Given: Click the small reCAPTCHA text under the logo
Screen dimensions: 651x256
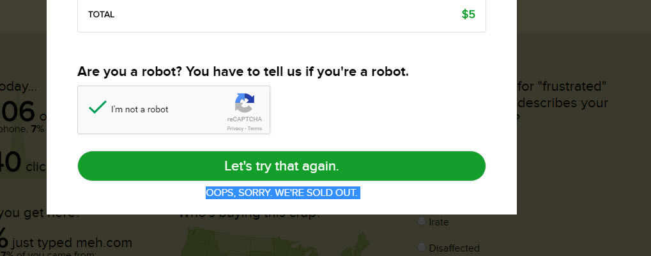Looking at the screenshot, I should click(244, 119).
